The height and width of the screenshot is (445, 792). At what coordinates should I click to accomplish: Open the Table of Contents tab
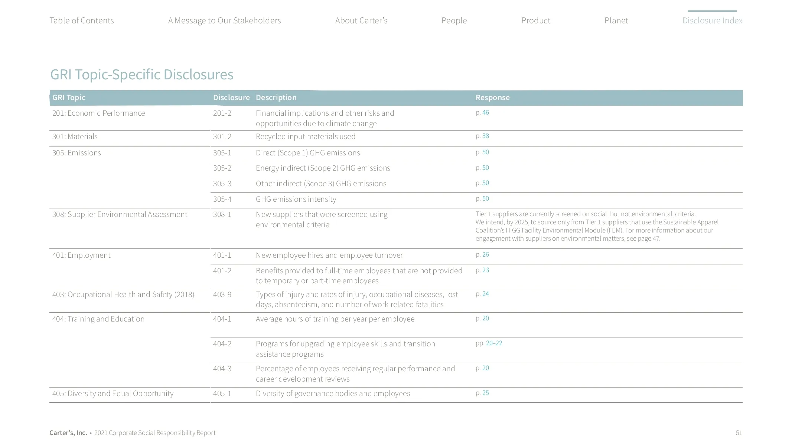coord(82,20)
